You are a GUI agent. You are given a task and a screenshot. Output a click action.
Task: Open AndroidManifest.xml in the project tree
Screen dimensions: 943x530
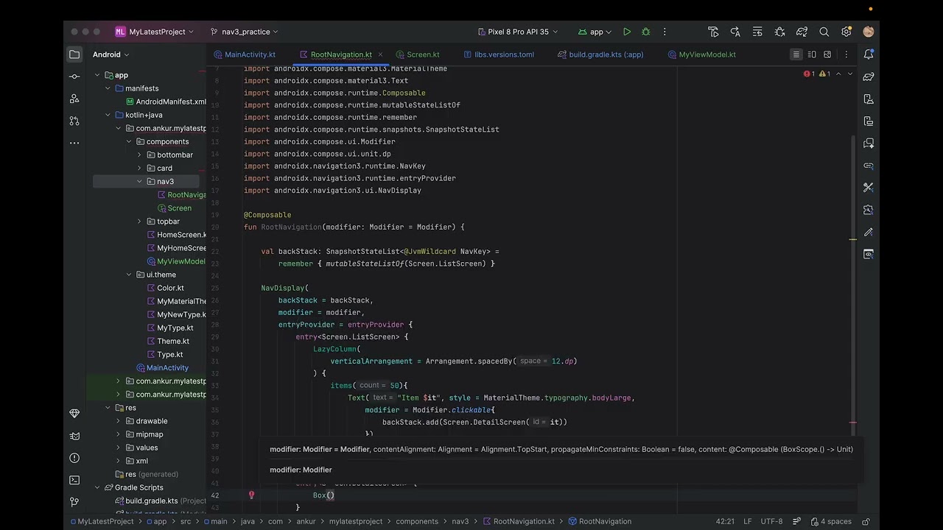pos(166,102)
